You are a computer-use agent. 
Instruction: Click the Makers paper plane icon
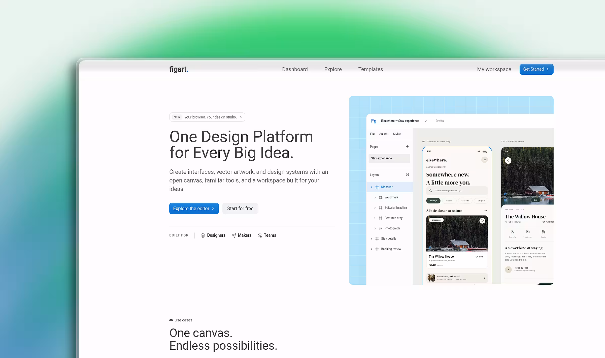click(x=234, y=235)
